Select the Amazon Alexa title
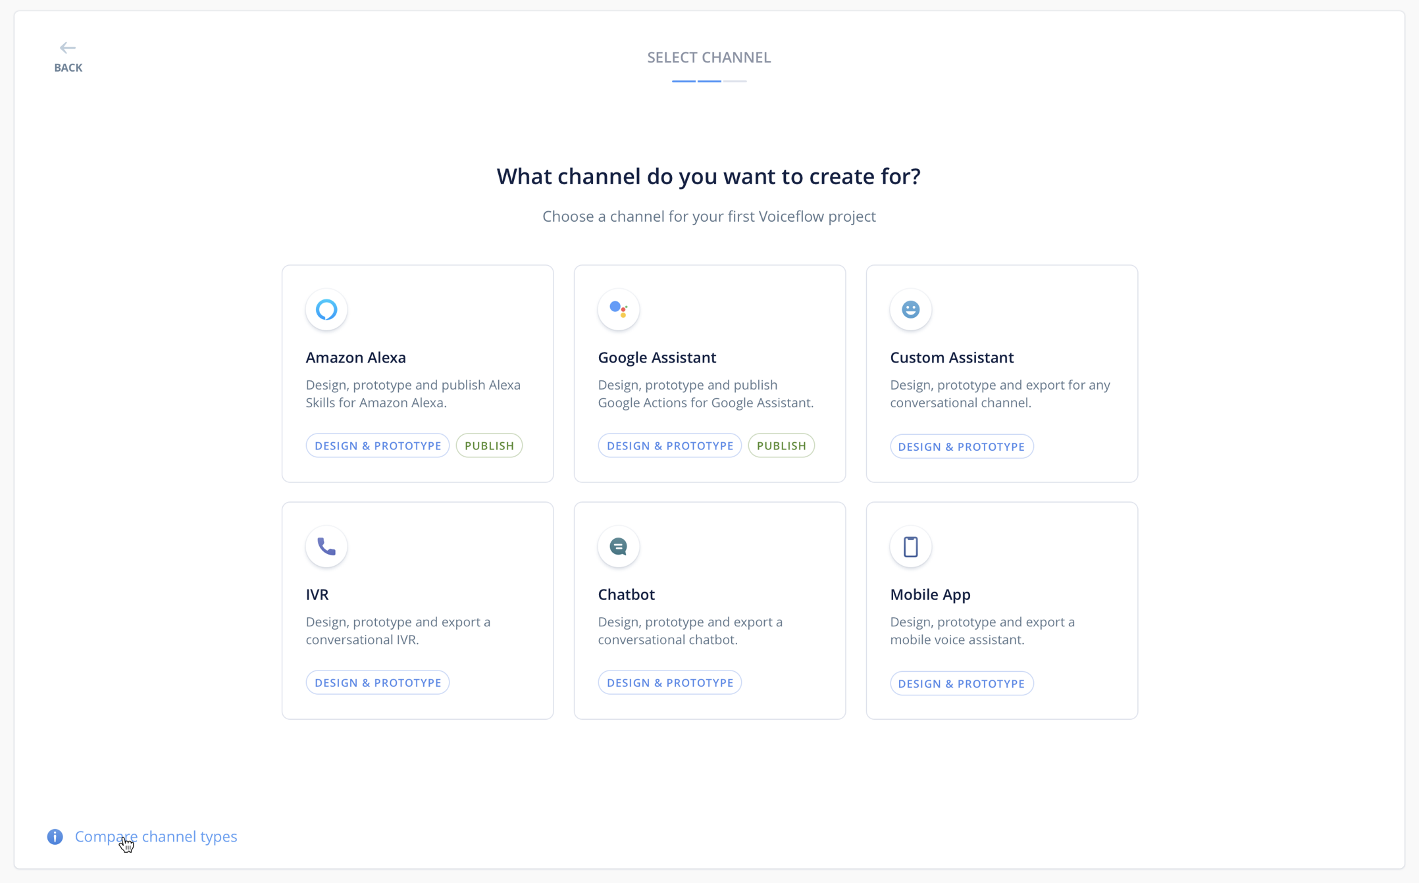This screenshot has height=883, width=1419. (356, 357)
